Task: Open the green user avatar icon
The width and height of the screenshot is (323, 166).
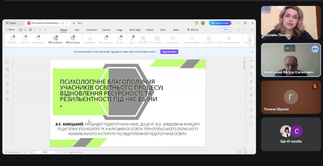Action: pos(203,23)
